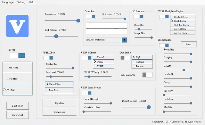Viewport: 205px width, 125px height.
Task: Enable the Cure Tech+ switch
Action: pos(126,58)
